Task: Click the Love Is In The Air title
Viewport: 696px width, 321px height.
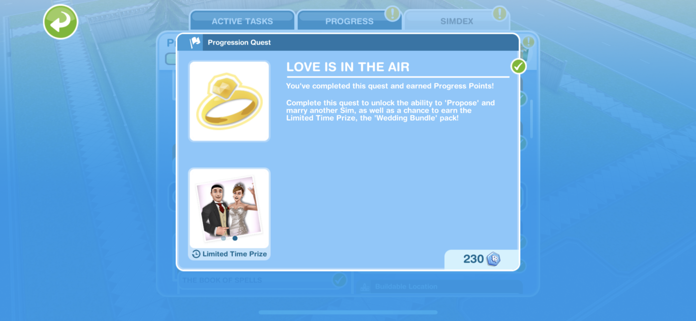Action: click(x=348, y=67)
